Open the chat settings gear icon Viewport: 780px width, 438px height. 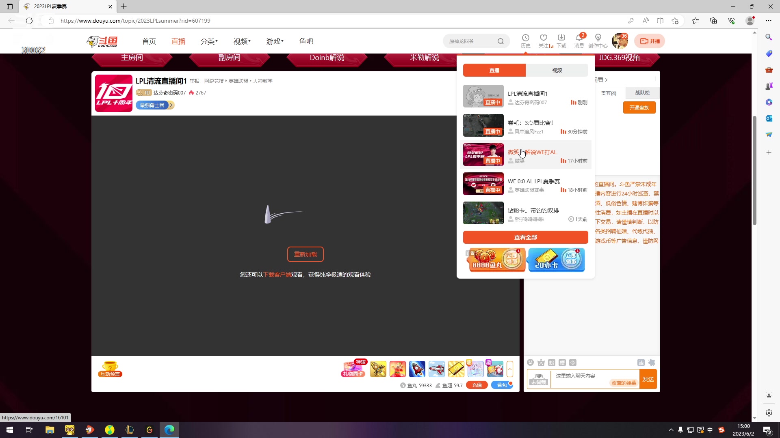[652, 363]
